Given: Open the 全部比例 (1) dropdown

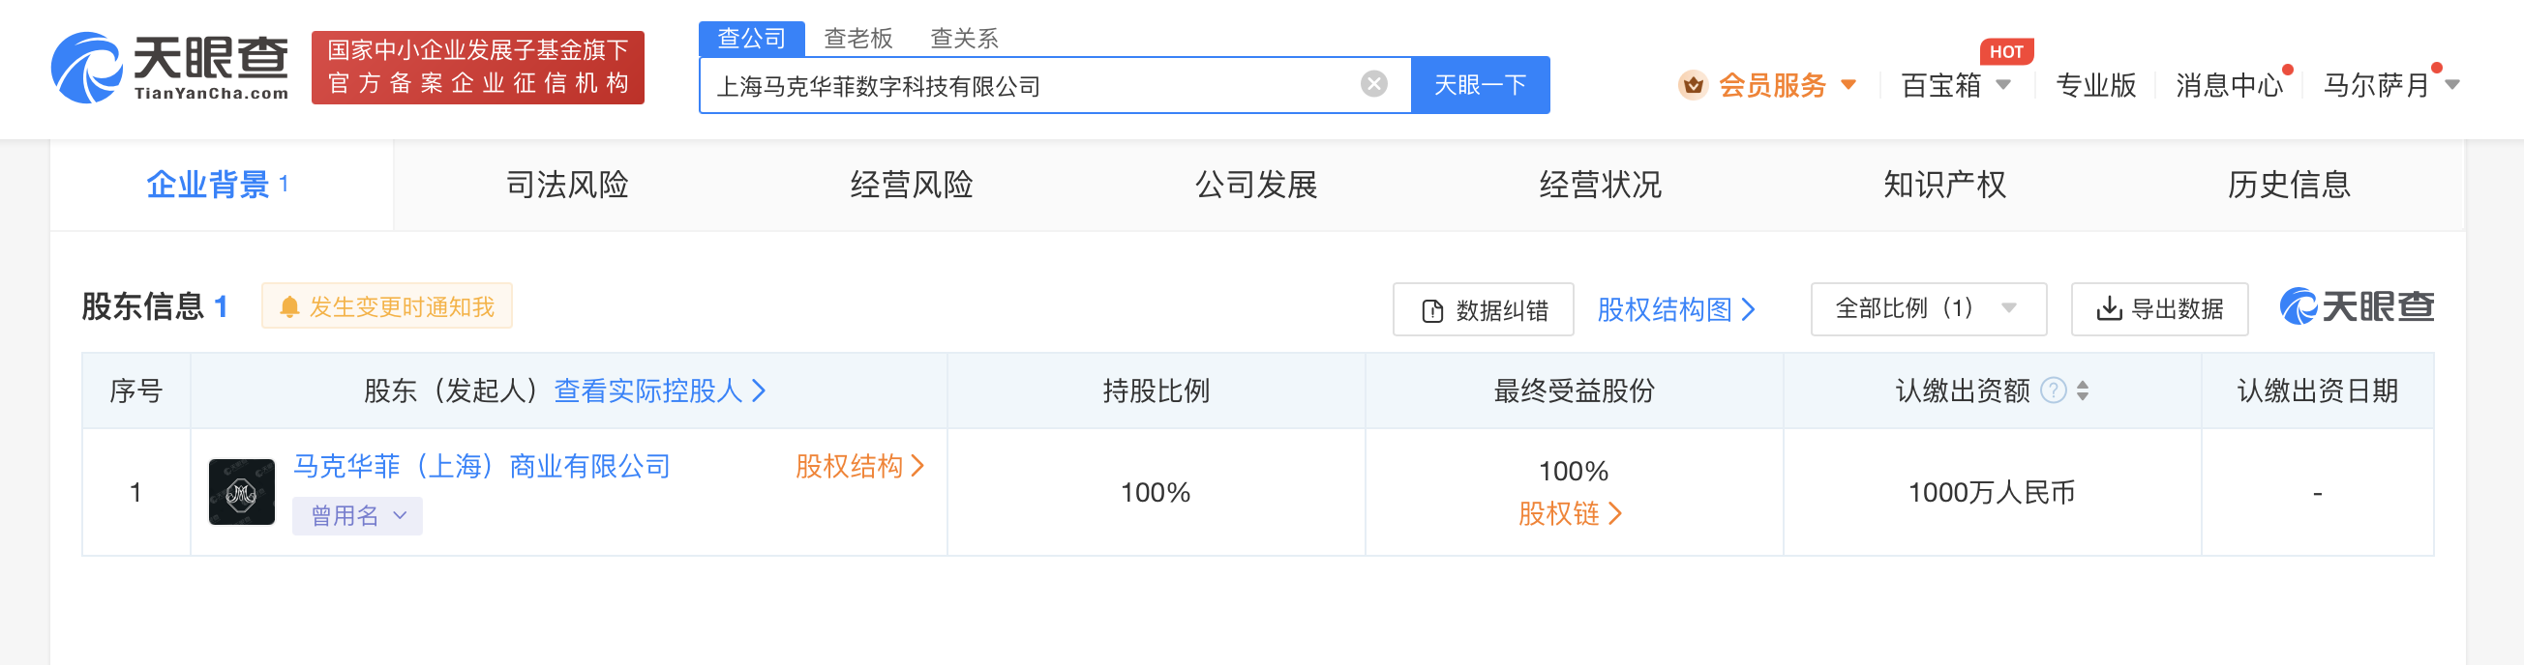Looking at the screenshot, I should (1927, 309).
